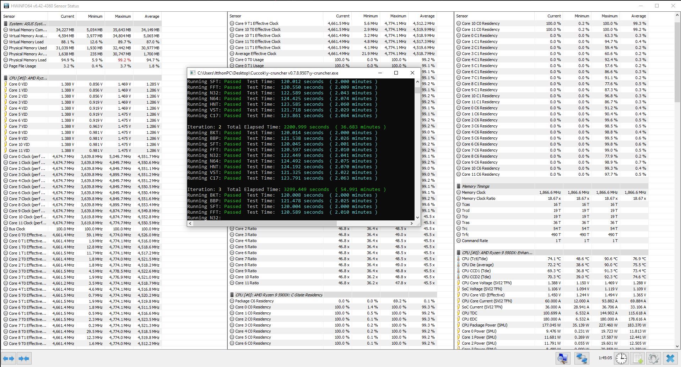Image resolution: width=681 pixels, height=367 pixels.
Task: Click the shrink columns inward-arrows button
Action: (24, 358)
